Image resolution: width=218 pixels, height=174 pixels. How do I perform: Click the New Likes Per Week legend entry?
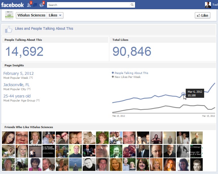point(126,77)
